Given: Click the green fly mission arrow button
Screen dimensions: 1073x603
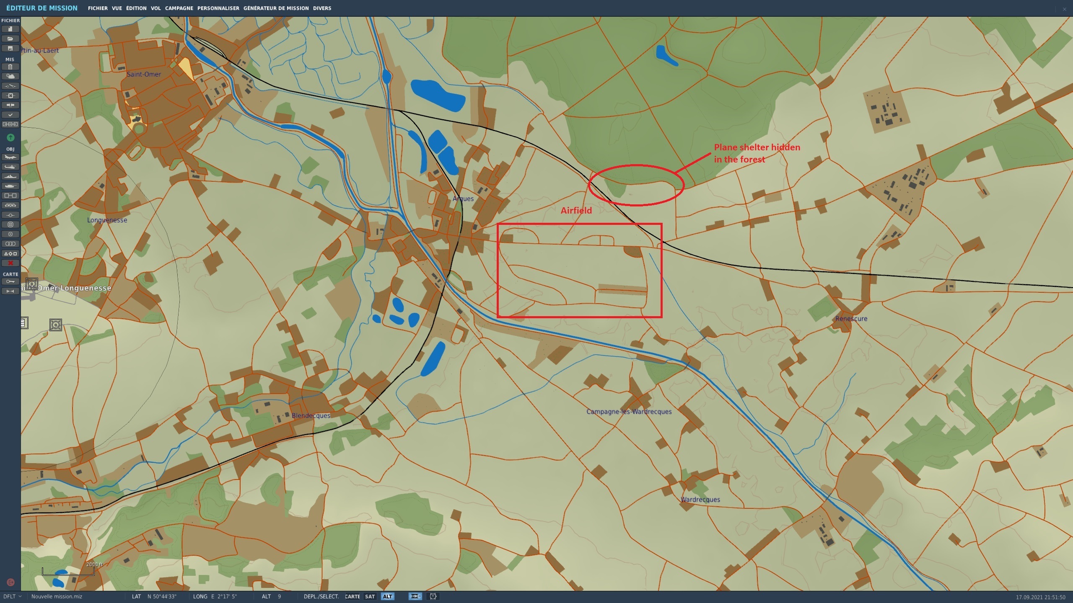Looking at the screenshot, I should pyautogui.click(x=10, y=137).
